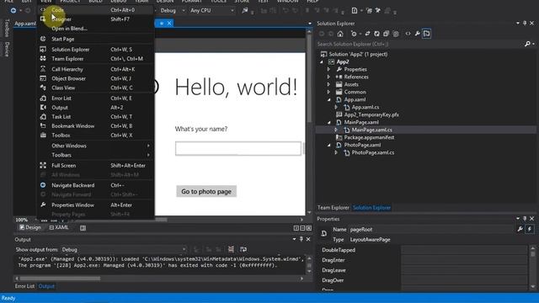Clear all output in Output panel
Viewport: 539px width, 303px height.
point(231,249)
